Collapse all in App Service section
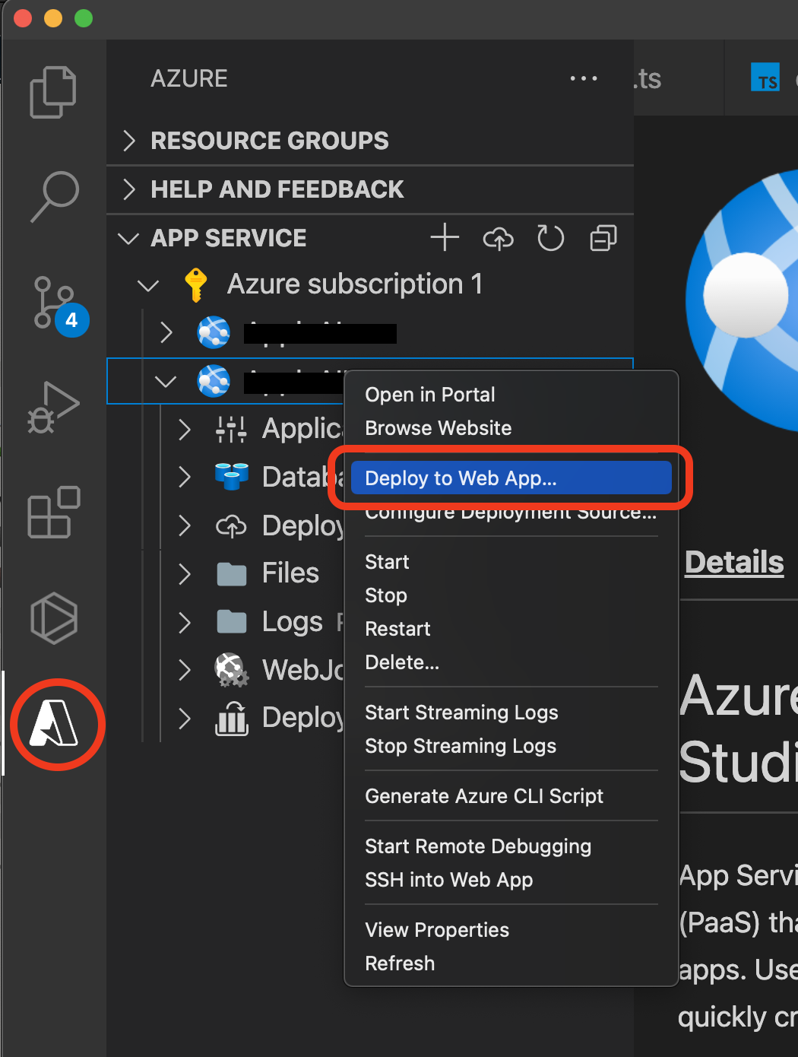The image size is (798, 1057). [x=603, y=238]
